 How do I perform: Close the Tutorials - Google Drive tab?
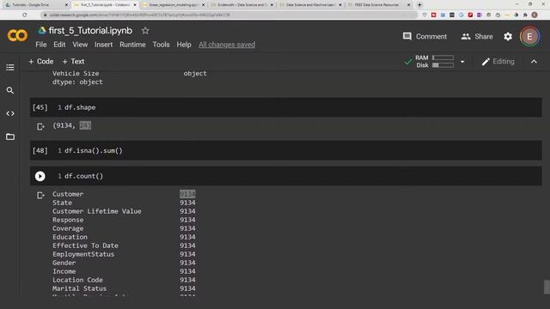point(66,5)
